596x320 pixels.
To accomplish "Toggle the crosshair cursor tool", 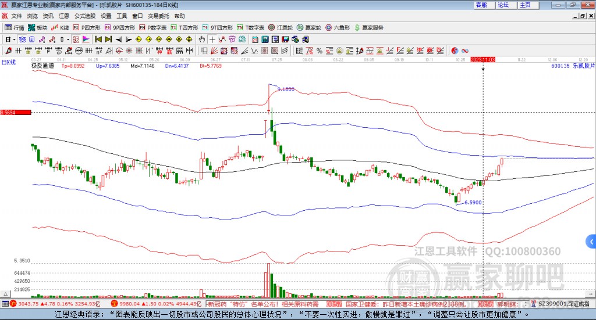I will click(212, 39).
